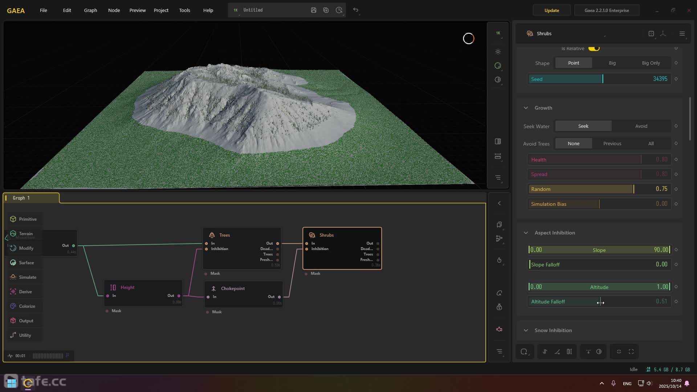Screen dimensions: 697x392
Task: Click the fullscreen icon in bottom toolbar
Action: pyautogui.click(x=631, y=352)
